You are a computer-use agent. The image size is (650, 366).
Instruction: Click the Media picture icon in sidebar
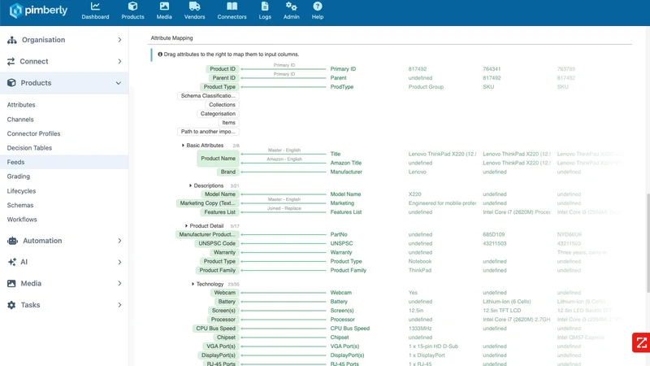coord(11,283)
